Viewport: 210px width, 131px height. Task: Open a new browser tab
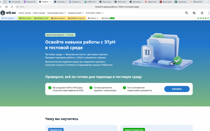tap(206, 2)
